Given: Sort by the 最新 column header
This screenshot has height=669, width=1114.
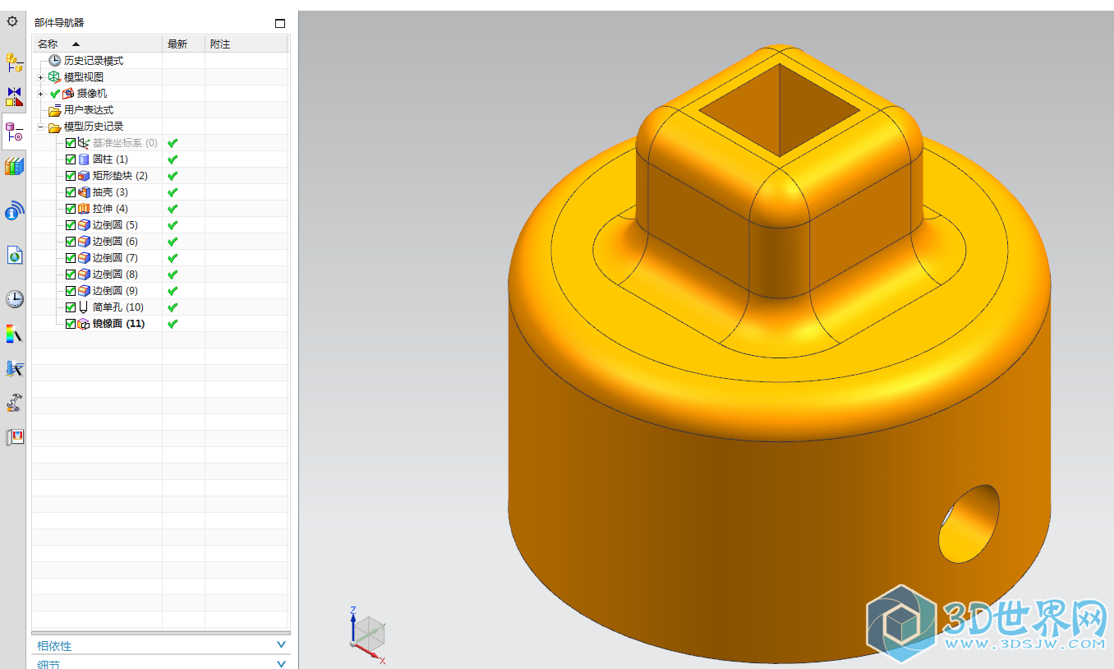Looking at the screenshot, I should (x=183, y=44).
